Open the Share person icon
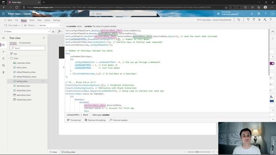This screenshot has width=276, height=155. point(265,20)
